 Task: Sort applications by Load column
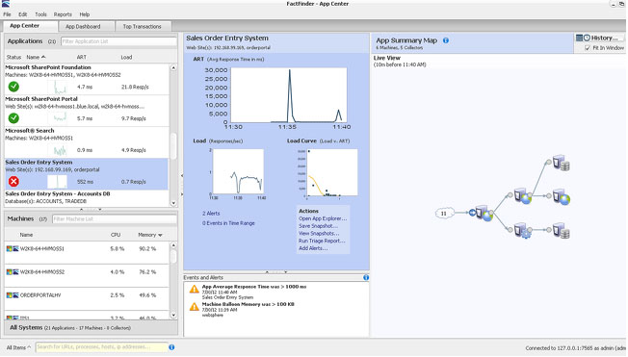126,57
